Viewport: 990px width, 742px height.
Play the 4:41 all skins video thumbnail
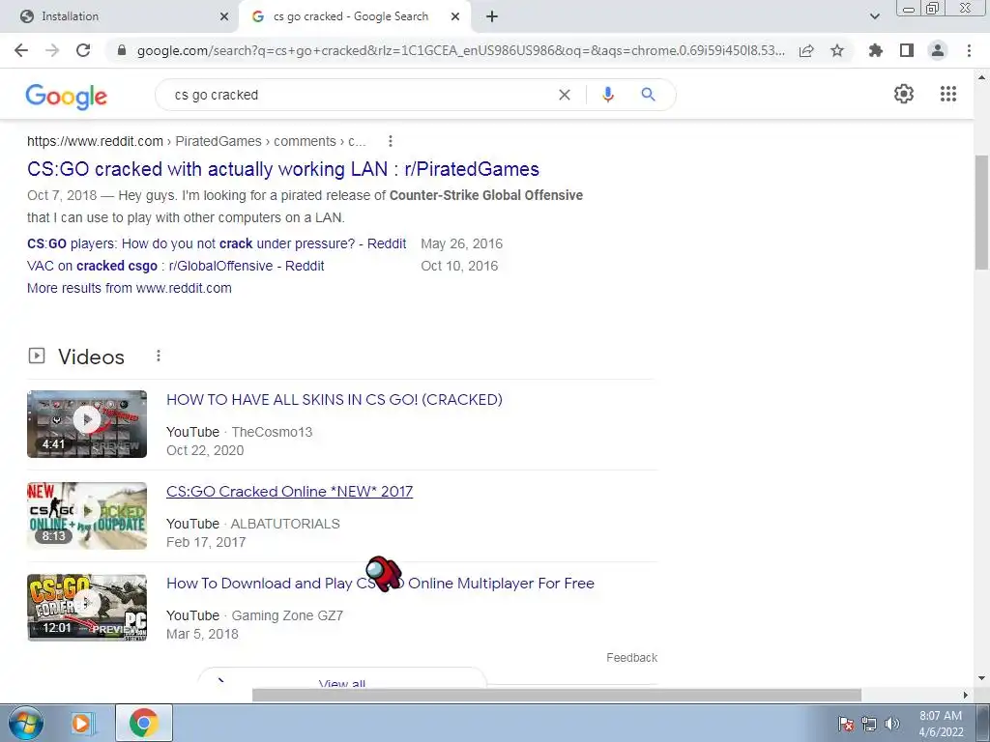click(87, 424)
